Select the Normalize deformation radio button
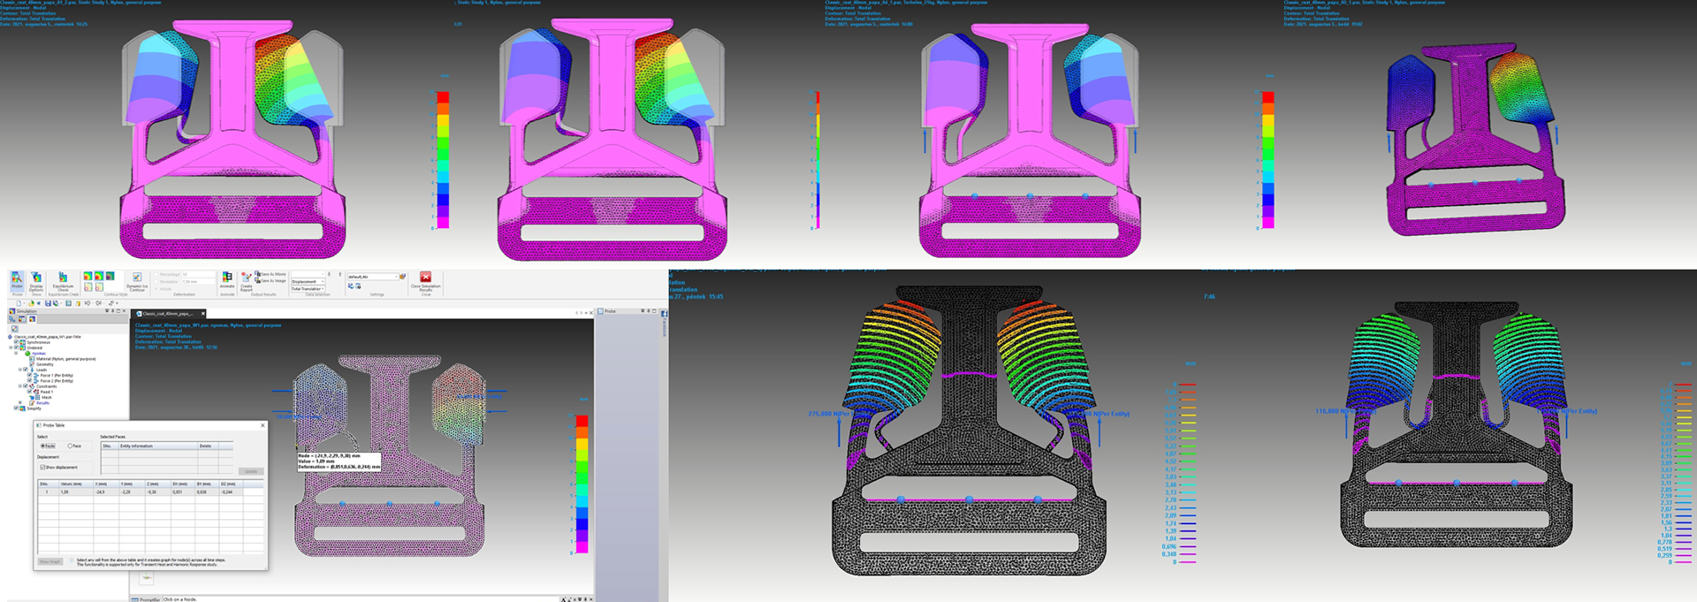Screen dimensions: 1697x602 (156, 282)
